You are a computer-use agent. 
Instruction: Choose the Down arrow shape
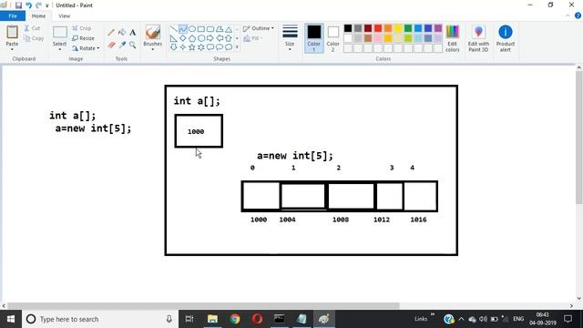[174, 47]
